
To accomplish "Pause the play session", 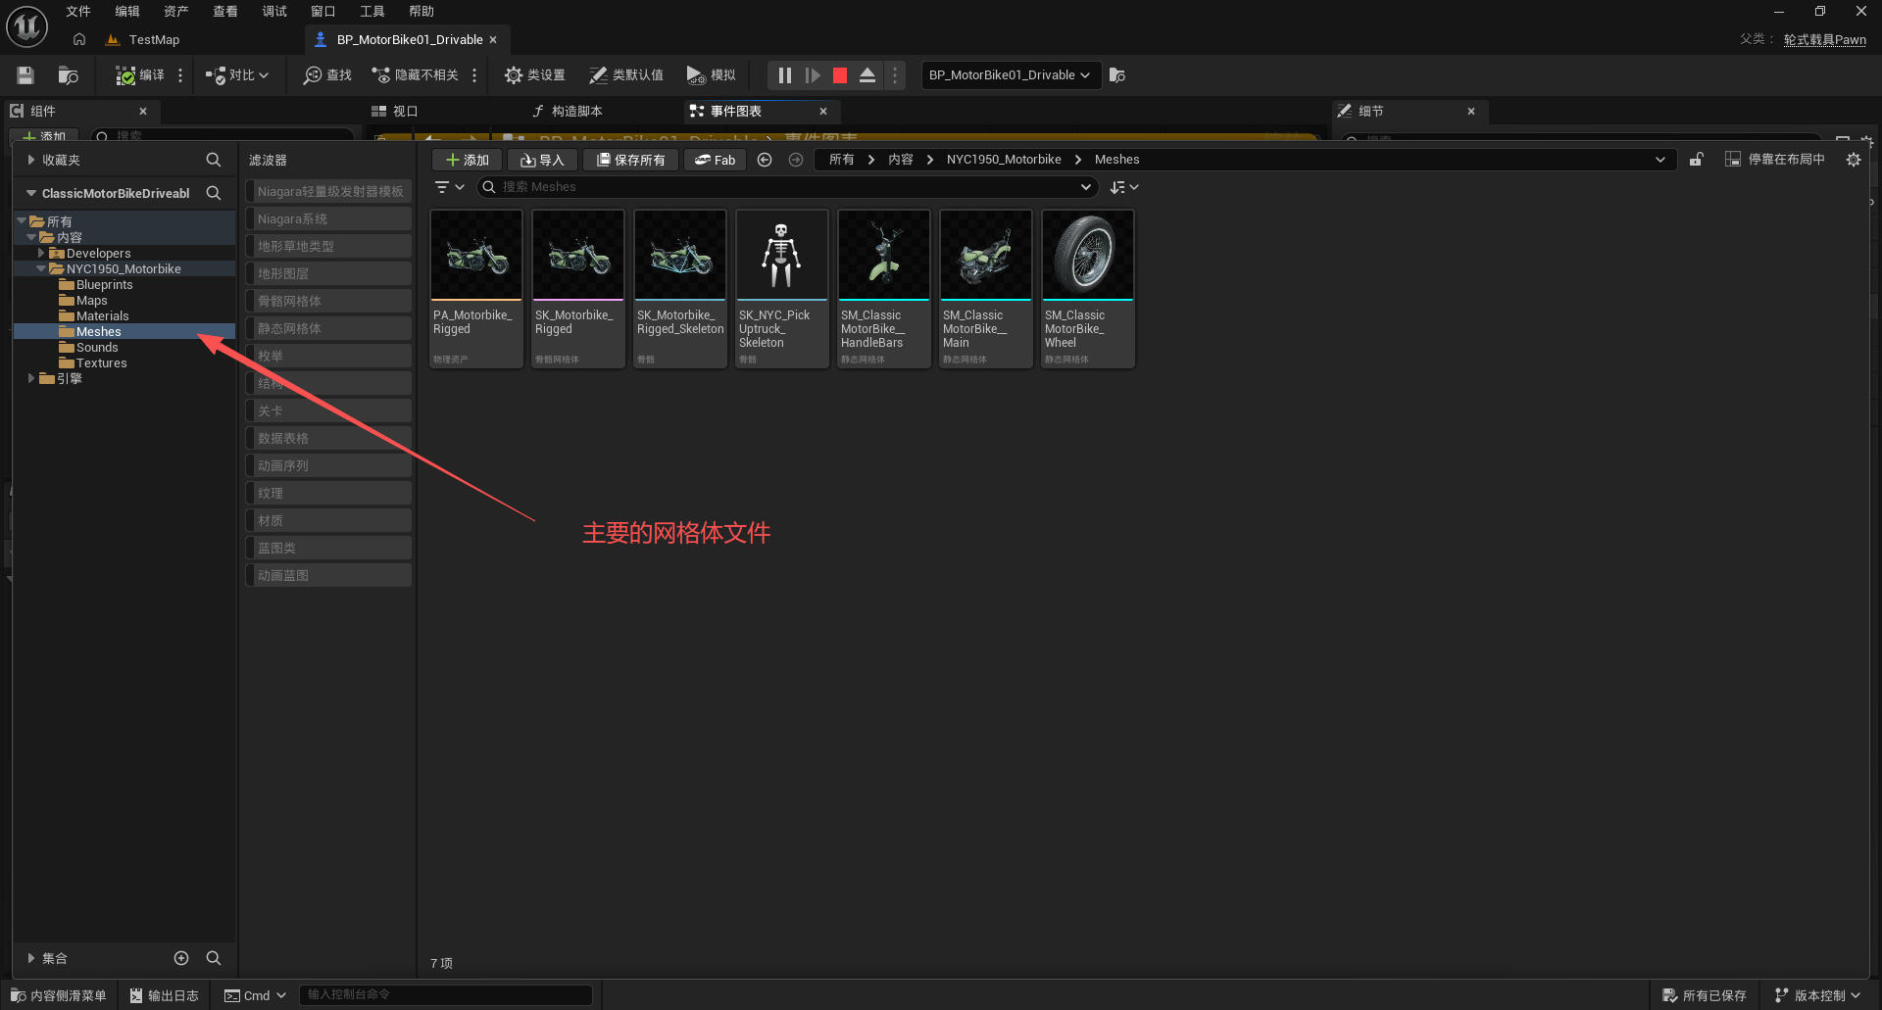I will pyautogui.click(x=785, y=75).
